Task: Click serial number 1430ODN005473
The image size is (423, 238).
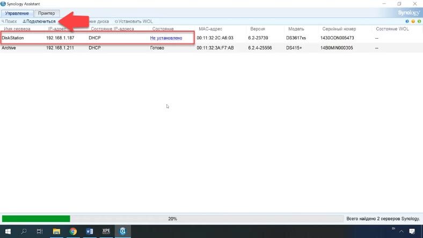Action: [x=337, y=38]
